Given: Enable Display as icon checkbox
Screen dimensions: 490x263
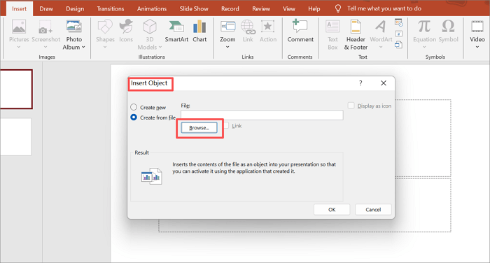Looking at the screenshot, I should (x=351, y=106).
